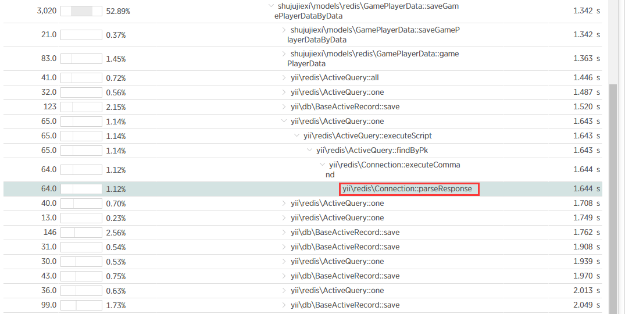Collapse the ActiveQuery::findByPk chevron

point(309,151)
